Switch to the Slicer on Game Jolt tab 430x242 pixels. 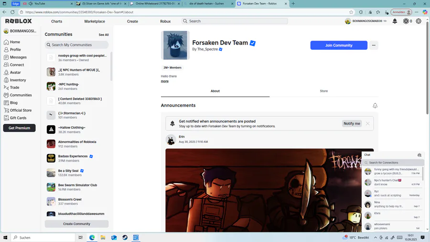pyautogui.click(x=102, y=3)
